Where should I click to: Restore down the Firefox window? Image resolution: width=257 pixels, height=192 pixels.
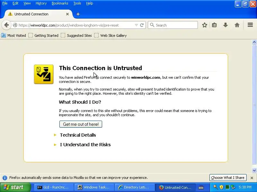[x=245, y=4]
